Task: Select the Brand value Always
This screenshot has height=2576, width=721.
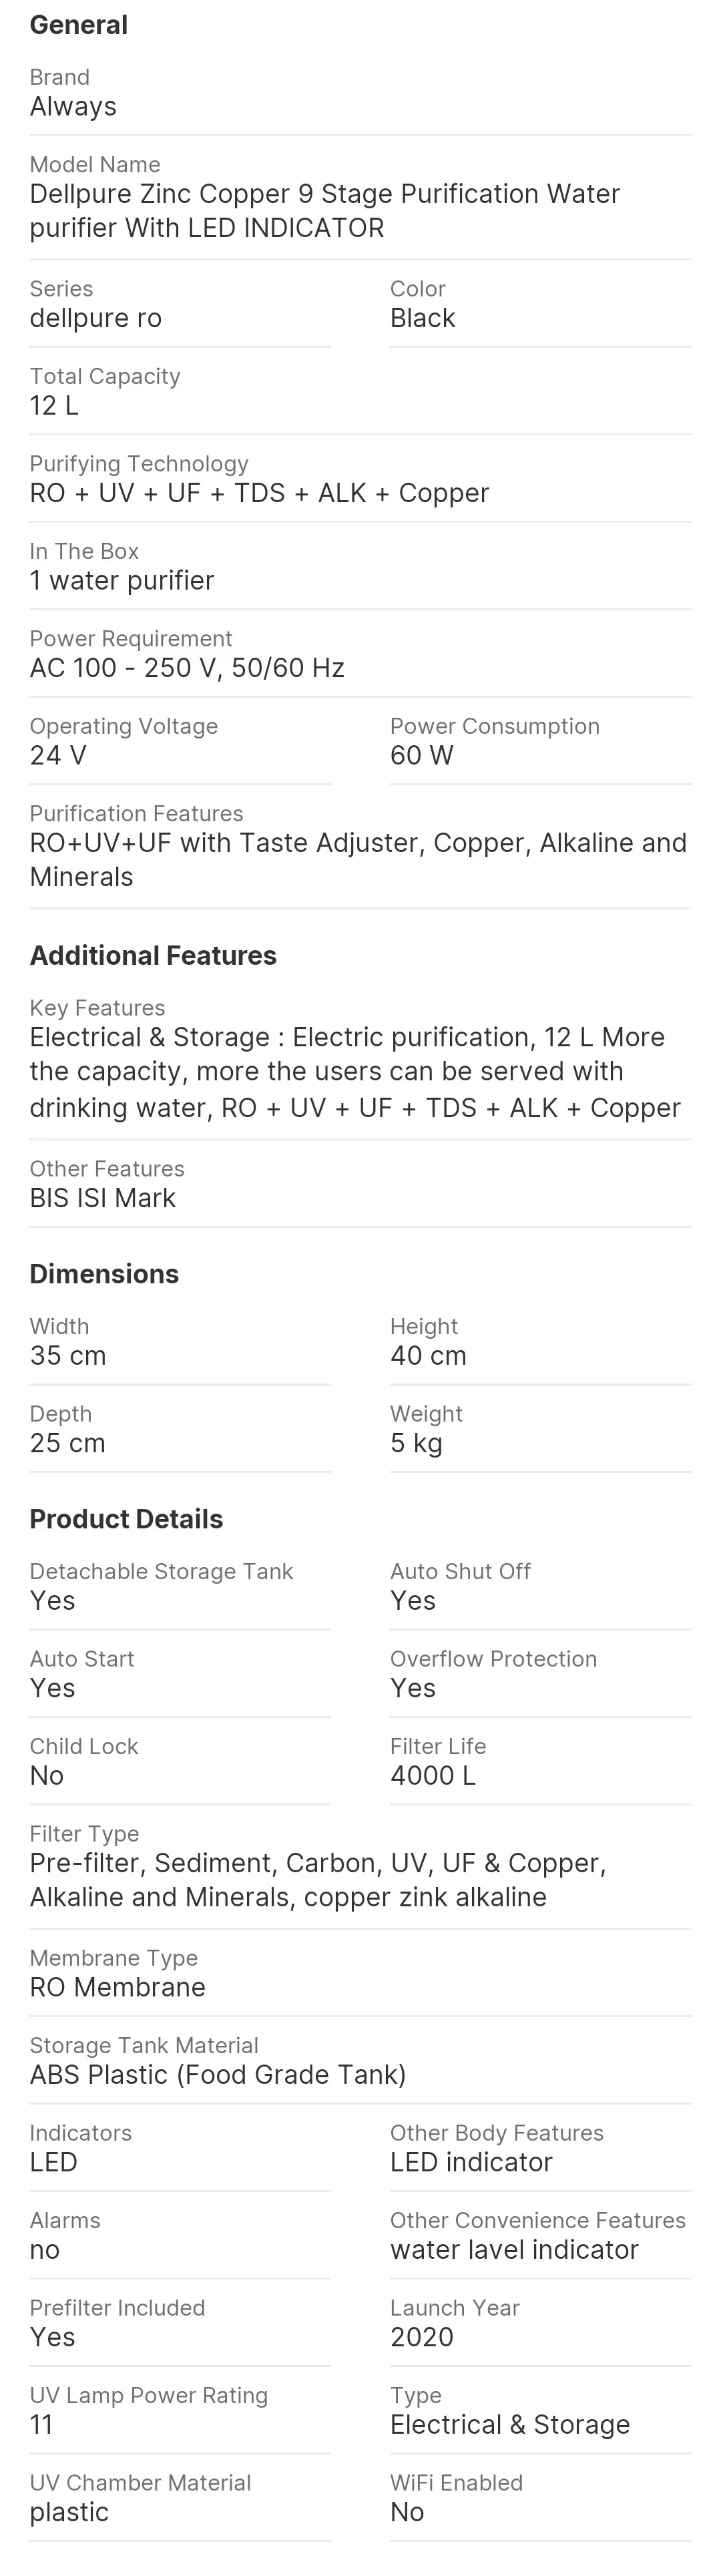Action: [x=73, y=107]
